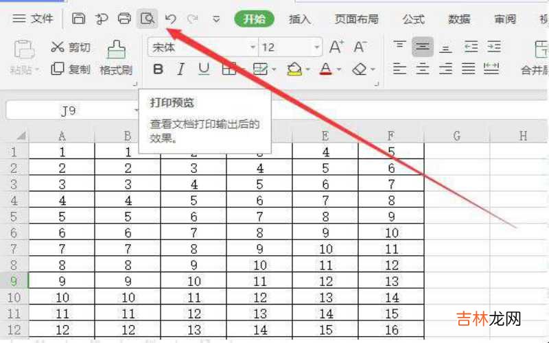
Task: Click the Increase Indent icon
Action: pos(493,47)
